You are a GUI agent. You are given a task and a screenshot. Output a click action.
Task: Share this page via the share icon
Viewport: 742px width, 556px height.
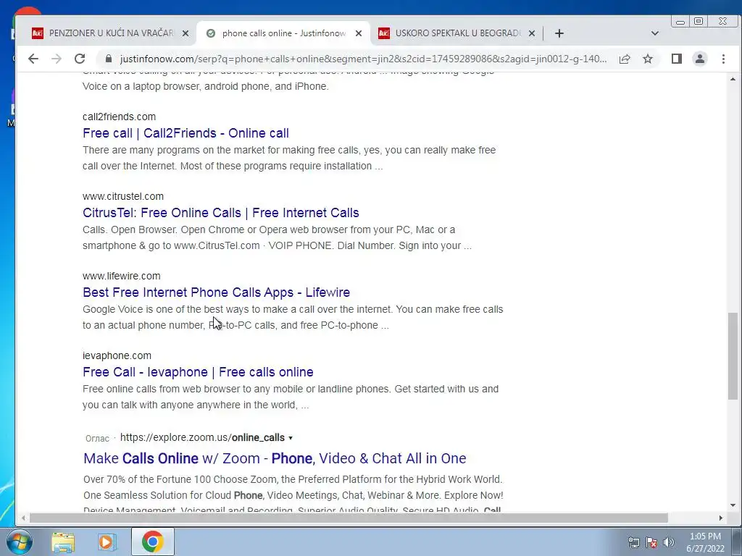coord(625,59)
